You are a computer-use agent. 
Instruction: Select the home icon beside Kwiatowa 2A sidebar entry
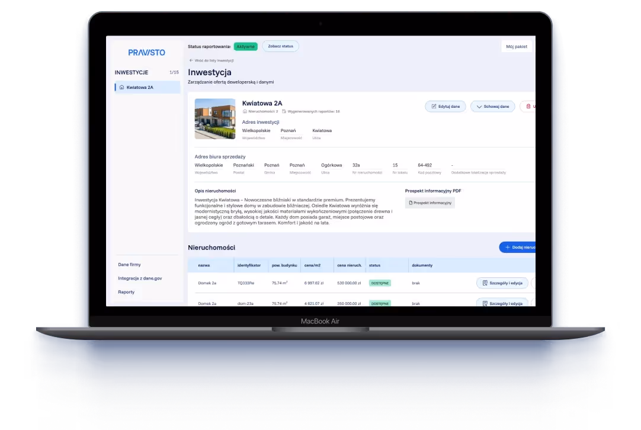coord(122,87)
